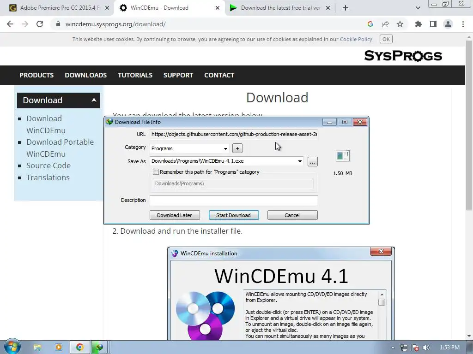
Task: Open the Category dropdown showing Programs
Action: (x=189, y=148)
